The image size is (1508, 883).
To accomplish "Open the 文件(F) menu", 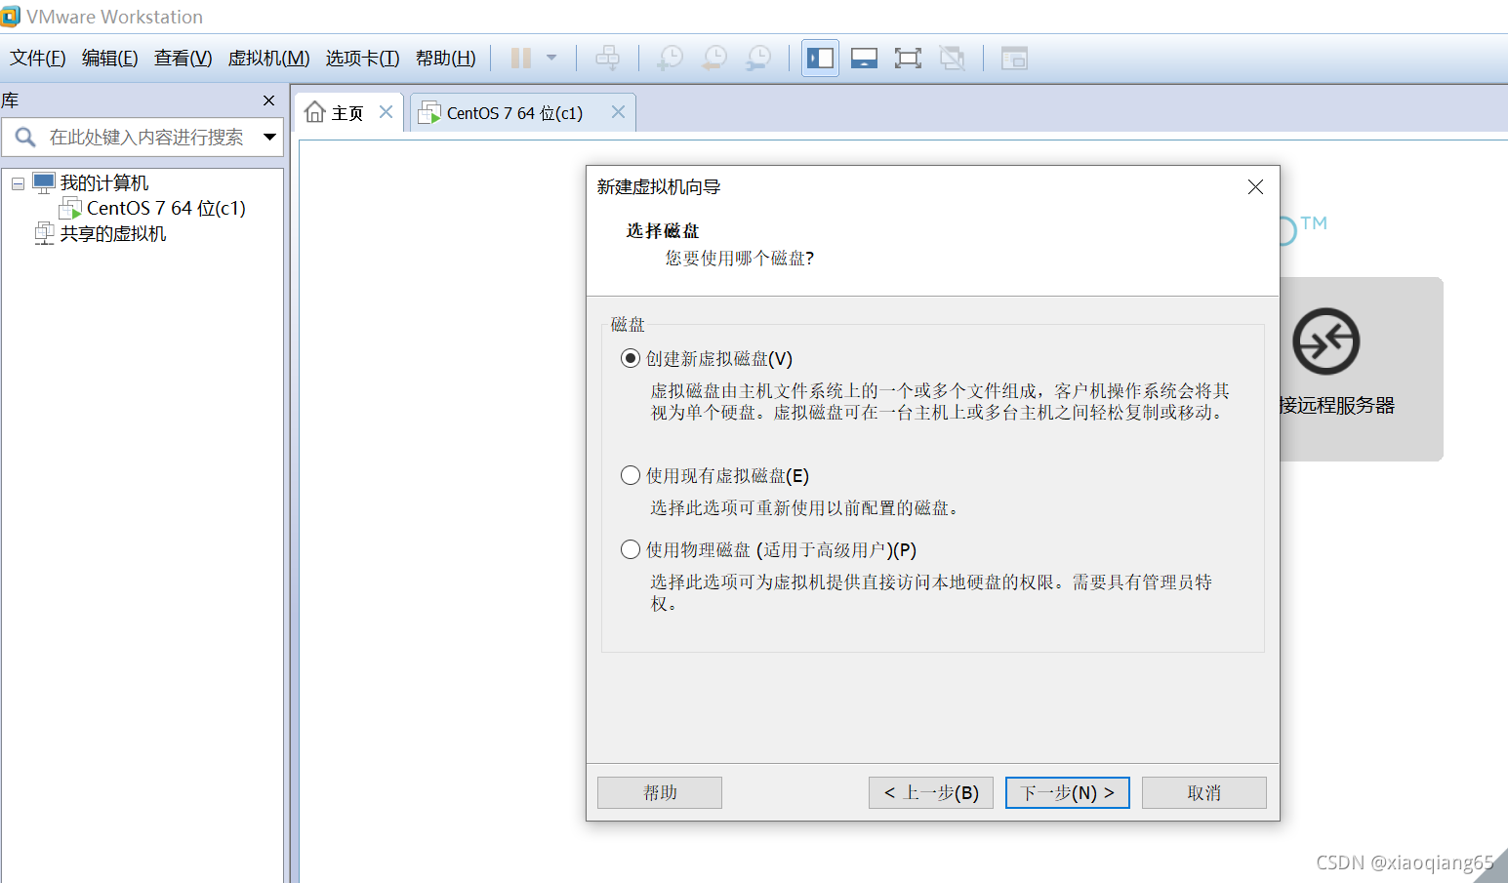I will [x=38, y=59].
